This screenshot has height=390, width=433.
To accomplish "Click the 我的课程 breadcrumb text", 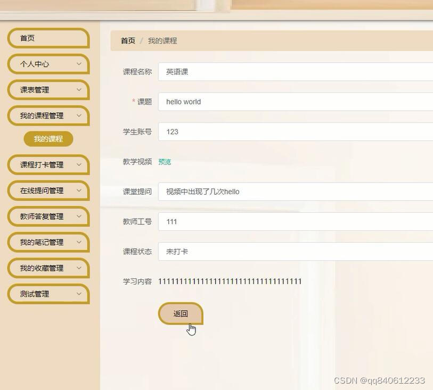I will (162, 41).
